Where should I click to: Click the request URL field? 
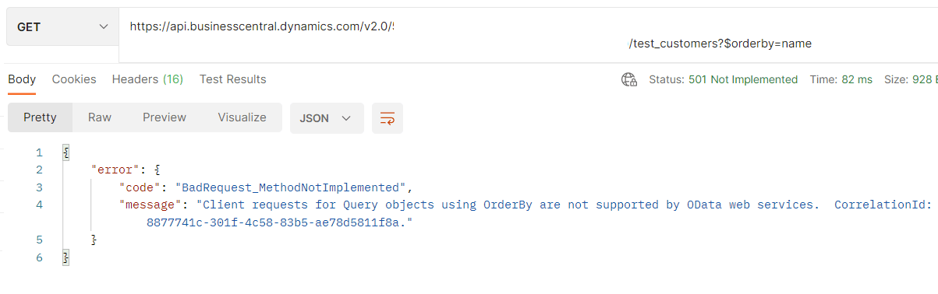[528, 35]
